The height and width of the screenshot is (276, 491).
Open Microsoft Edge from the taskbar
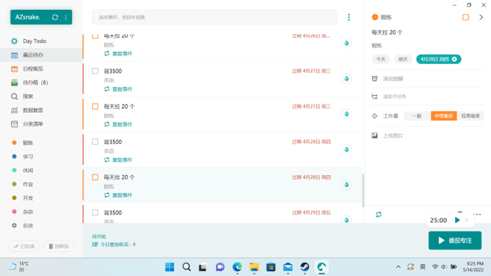pos(237,267)
